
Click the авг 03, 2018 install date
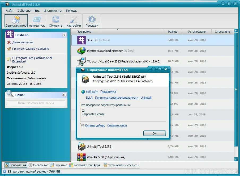point(197,115)
